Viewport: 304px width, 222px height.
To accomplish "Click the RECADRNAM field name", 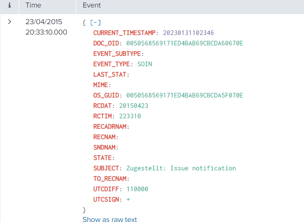I will point(110,127).
